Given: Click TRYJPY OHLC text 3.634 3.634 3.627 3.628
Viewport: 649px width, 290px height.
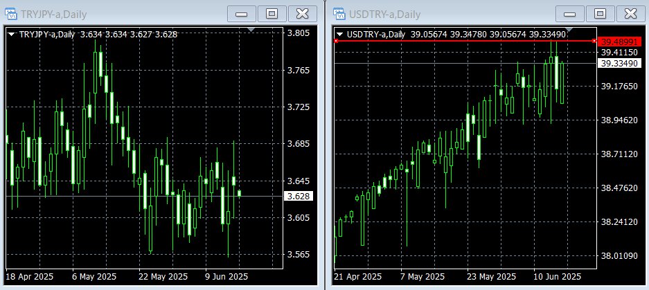Looking at the screenshot, I should click(129, 35).
